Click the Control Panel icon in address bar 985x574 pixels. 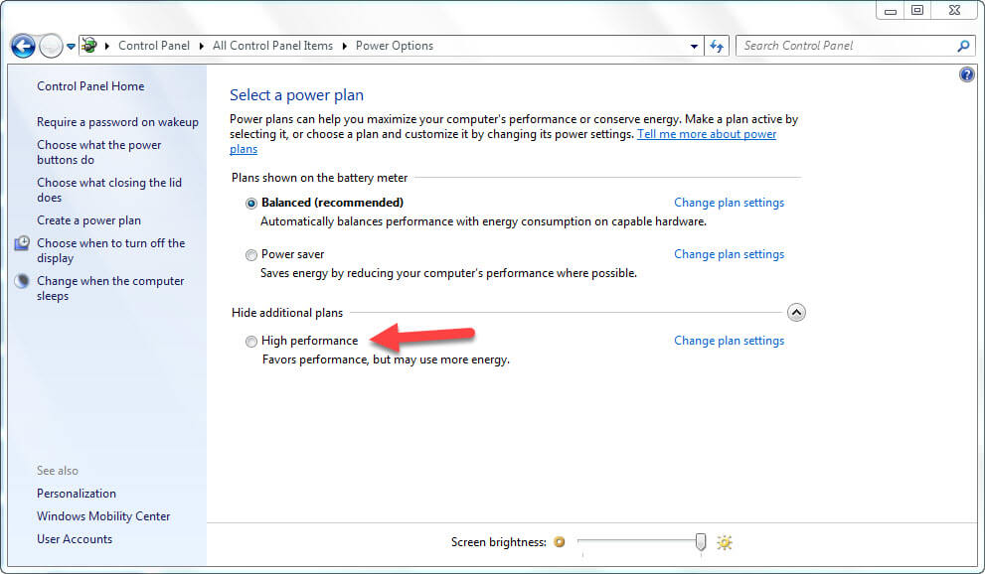tap(89, 46)
